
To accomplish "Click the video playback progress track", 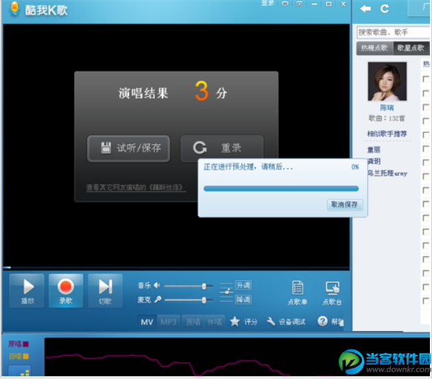I will [176, 267].
